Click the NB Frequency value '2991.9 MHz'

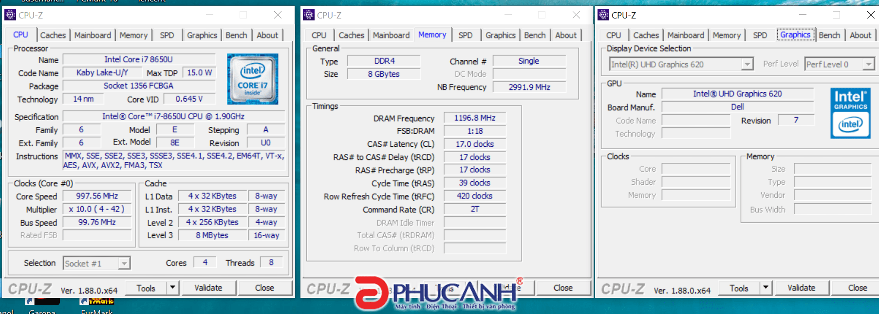(529, 87)
